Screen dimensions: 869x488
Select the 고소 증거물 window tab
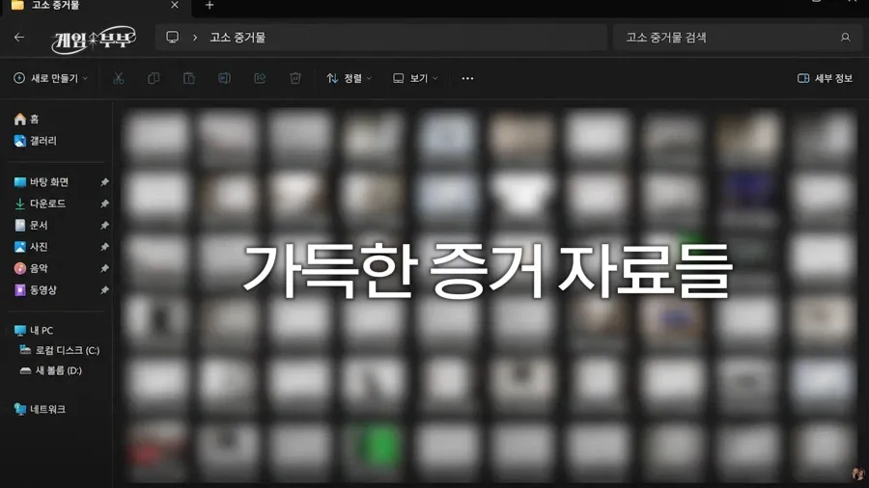tap(95, 6)
